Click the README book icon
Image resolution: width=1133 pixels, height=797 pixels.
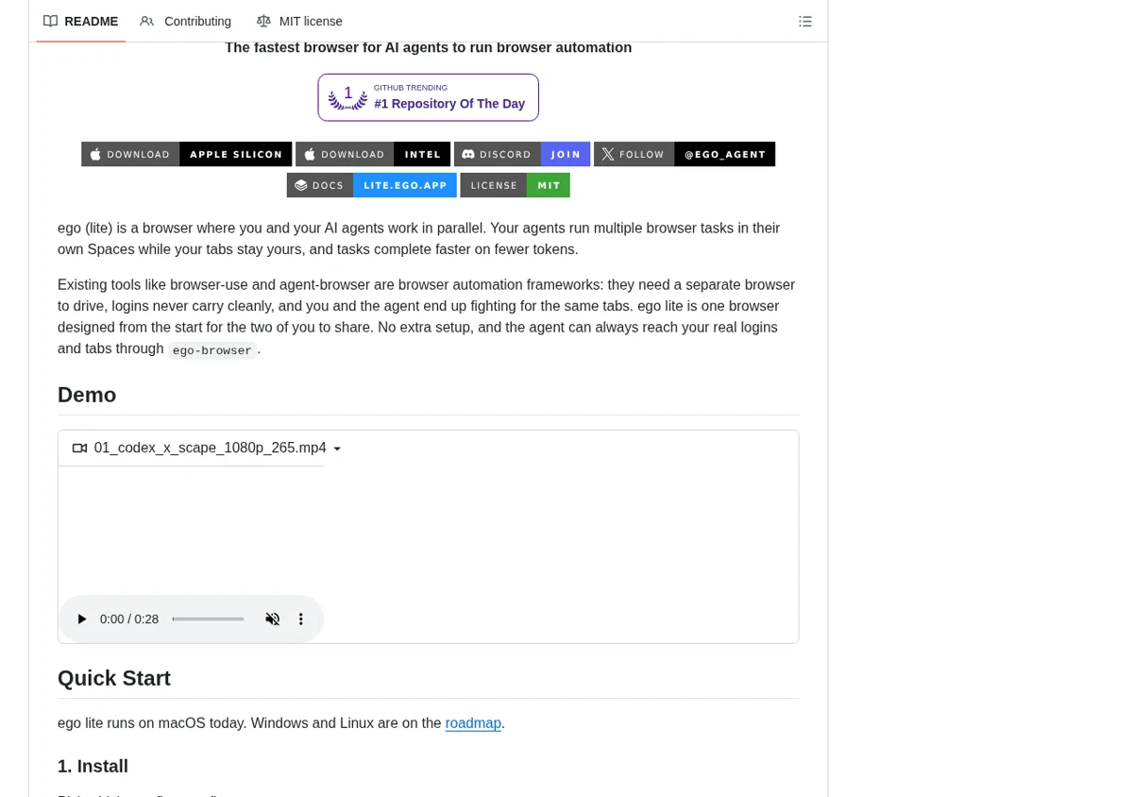pos(51,21)
